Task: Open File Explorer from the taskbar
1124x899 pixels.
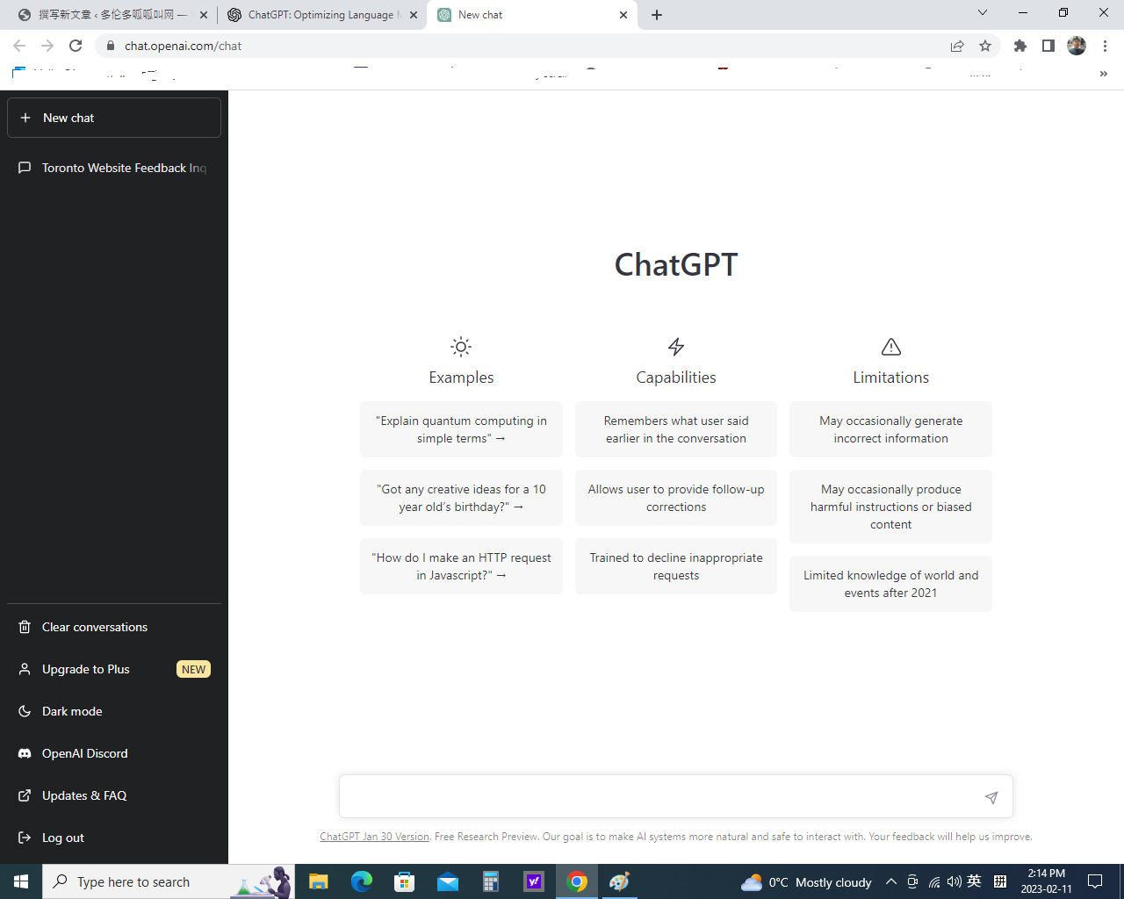Action: click(x=318, y=881)
